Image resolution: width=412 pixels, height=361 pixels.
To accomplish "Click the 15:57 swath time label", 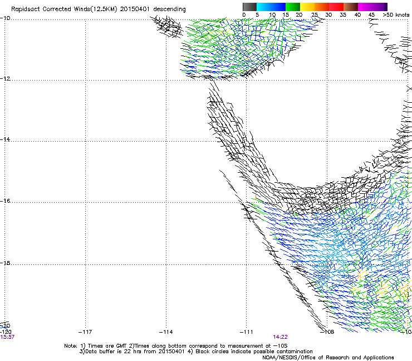I will (x=7, y=337).
